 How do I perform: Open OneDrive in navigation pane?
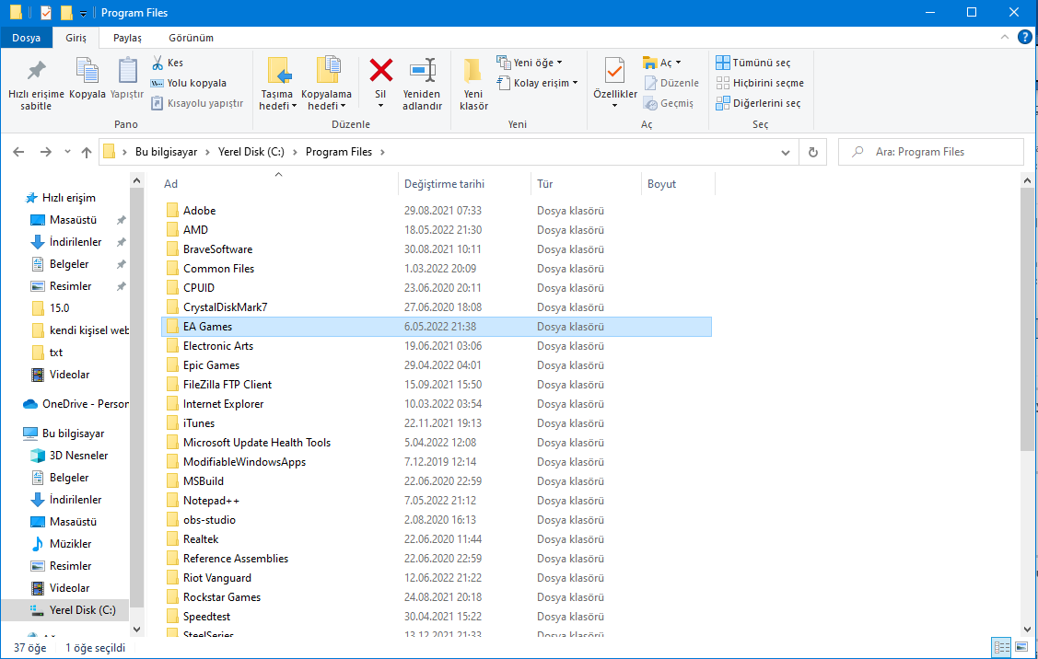76,404
